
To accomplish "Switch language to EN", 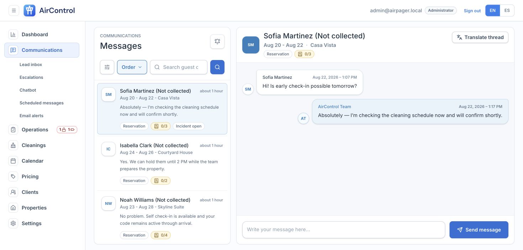I will coord(493,10).
